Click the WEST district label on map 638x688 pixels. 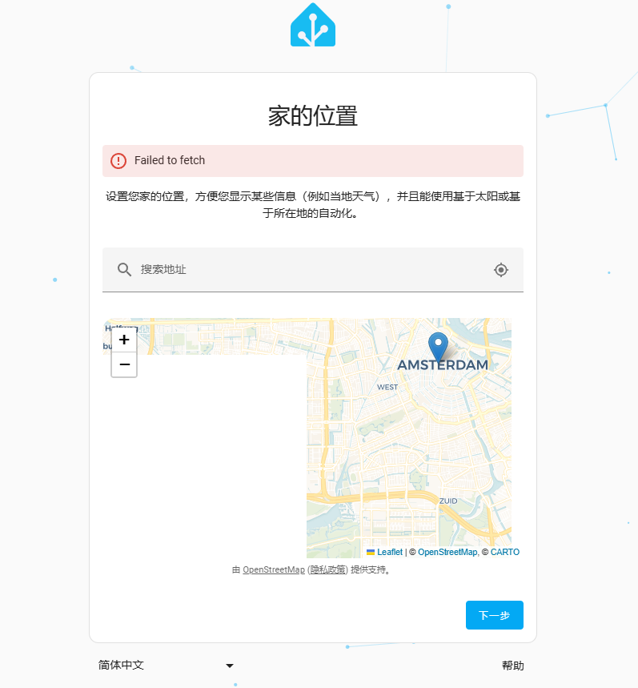(x=387, y=387)
